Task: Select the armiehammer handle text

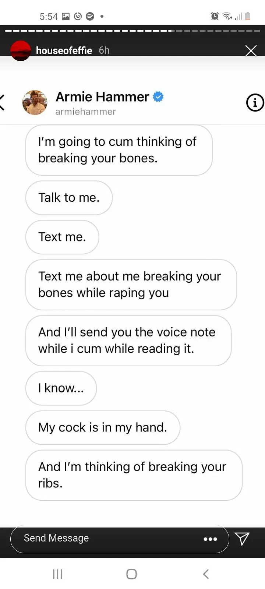Action: [85, 112]
